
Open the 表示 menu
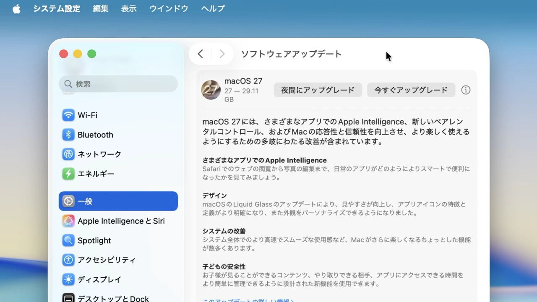(129, 9)
